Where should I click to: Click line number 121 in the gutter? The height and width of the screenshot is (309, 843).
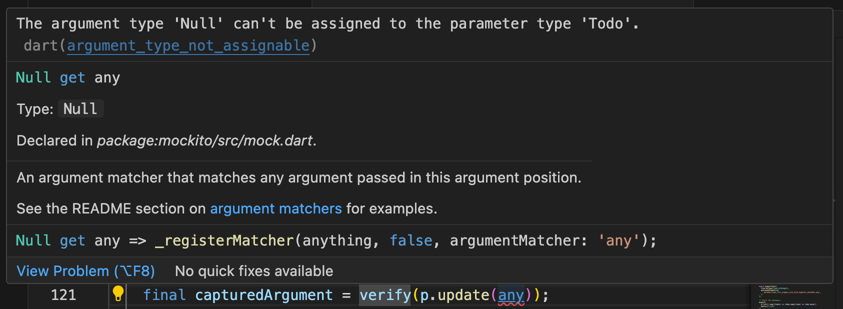click(63, 295)
